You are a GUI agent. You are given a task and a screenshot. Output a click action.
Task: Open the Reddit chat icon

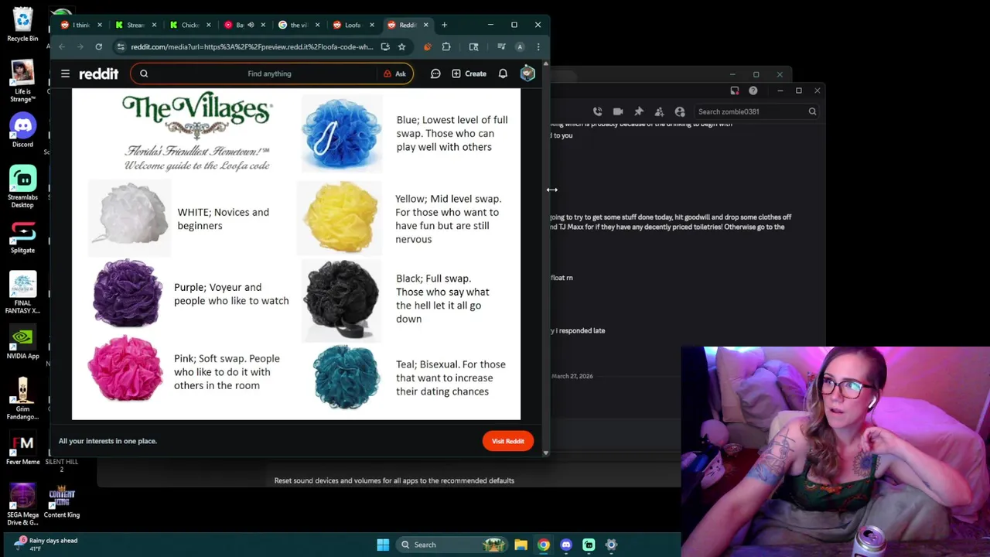click(x=435, y=73)
